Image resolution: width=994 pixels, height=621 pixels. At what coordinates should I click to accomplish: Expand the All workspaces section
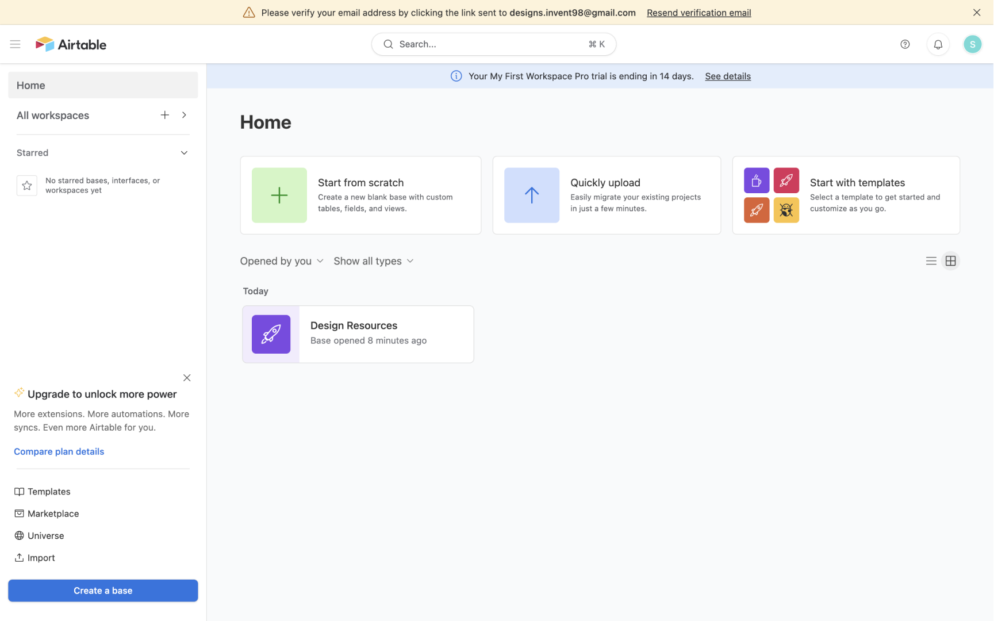184,115
